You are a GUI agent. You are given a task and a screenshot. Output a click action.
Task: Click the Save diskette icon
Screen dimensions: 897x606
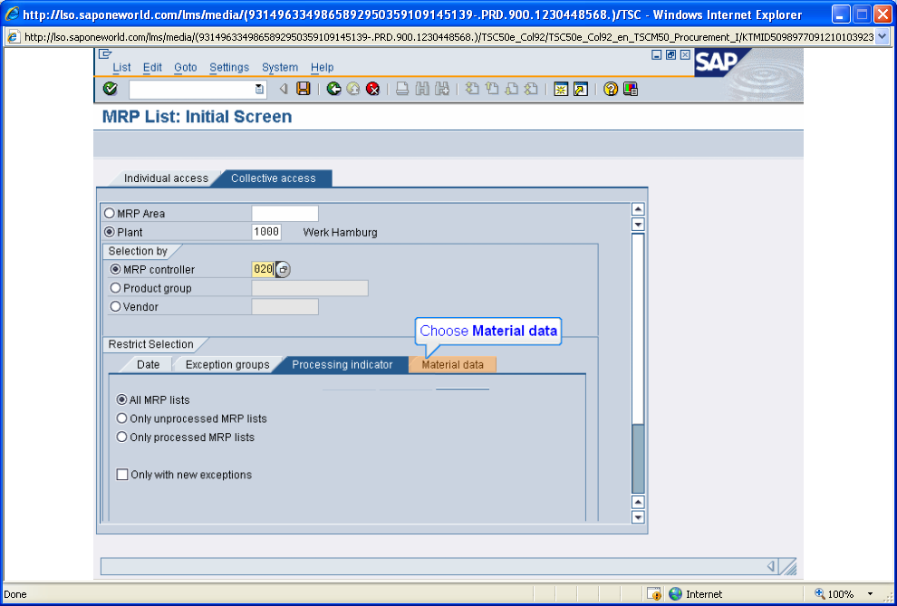304,89
